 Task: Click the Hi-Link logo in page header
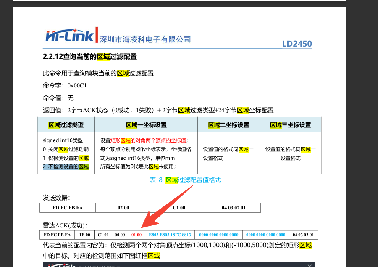[69, 35]
